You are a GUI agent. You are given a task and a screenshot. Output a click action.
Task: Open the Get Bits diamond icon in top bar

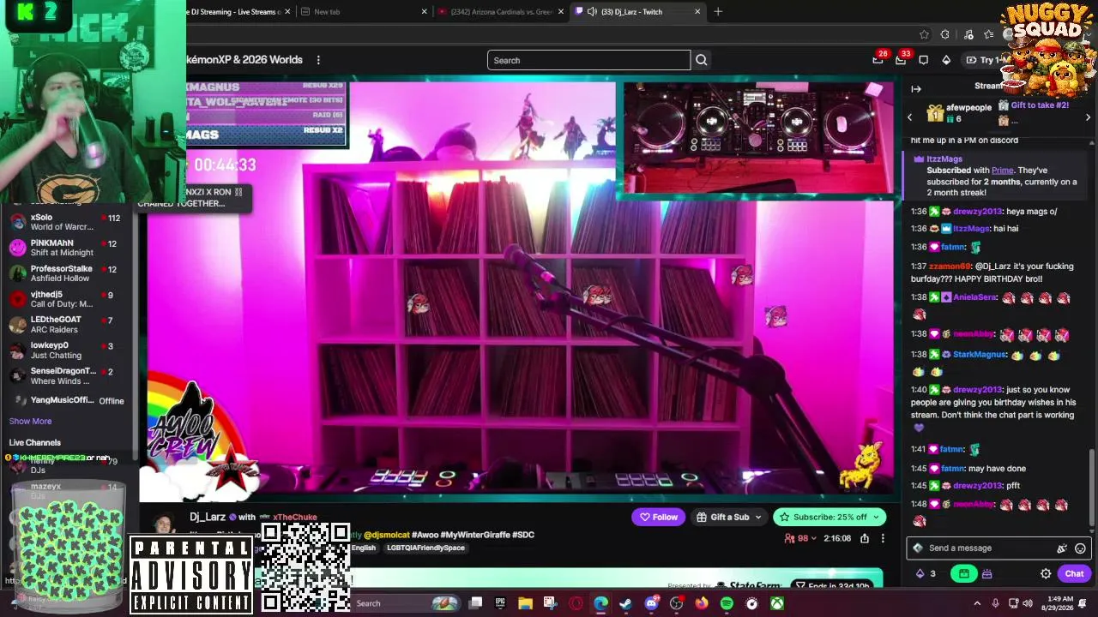[946, 60]
